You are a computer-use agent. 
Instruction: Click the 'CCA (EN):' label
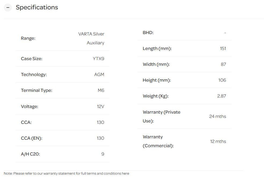[x=32, y=138]
